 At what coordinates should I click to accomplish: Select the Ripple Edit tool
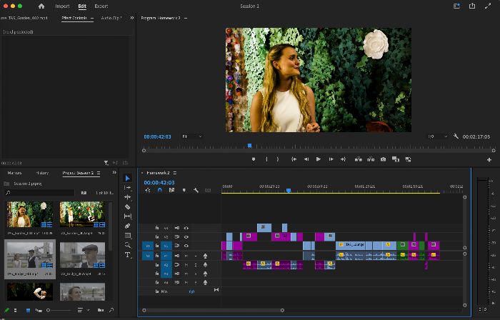128,197
